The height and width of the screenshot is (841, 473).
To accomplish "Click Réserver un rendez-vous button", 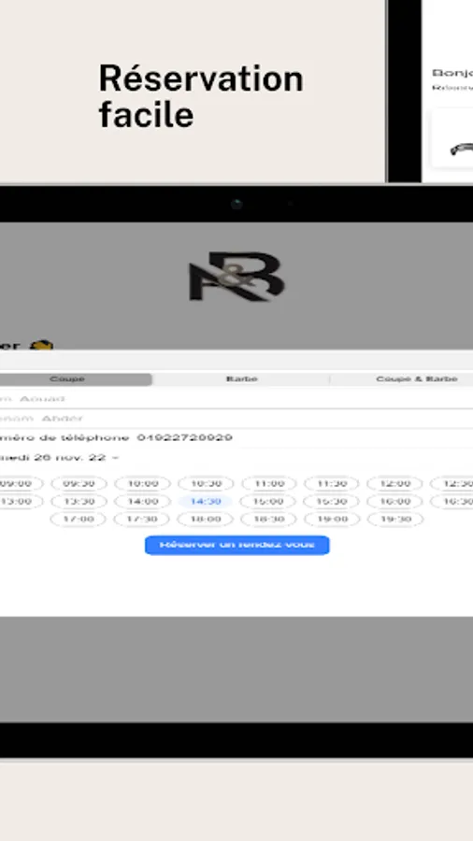I will tap(237, 545).
